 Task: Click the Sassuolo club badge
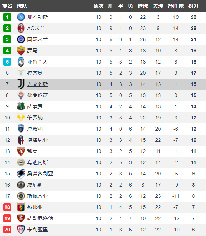[21, 106]
